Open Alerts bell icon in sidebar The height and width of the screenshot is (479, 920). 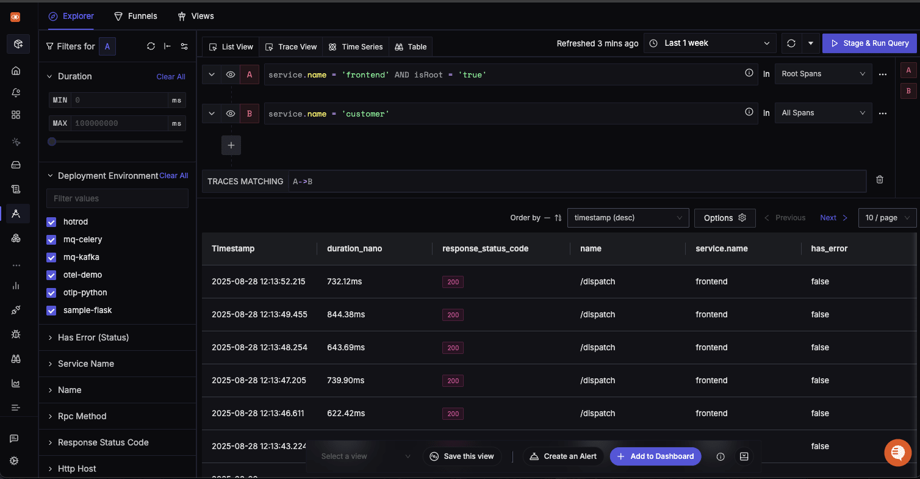coord(16,93)
